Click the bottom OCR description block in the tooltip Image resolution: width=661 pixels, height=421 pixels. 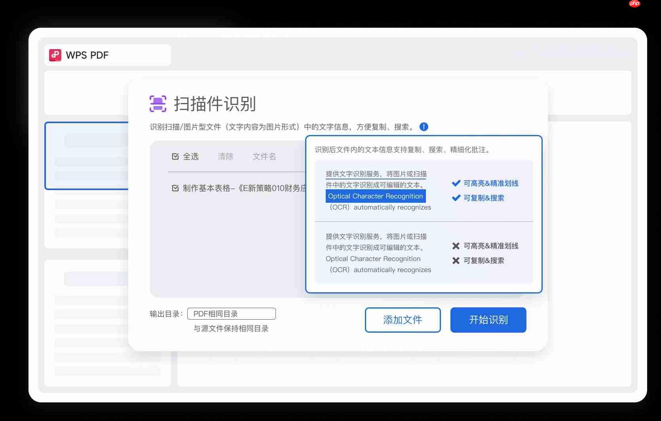point(376,253)
